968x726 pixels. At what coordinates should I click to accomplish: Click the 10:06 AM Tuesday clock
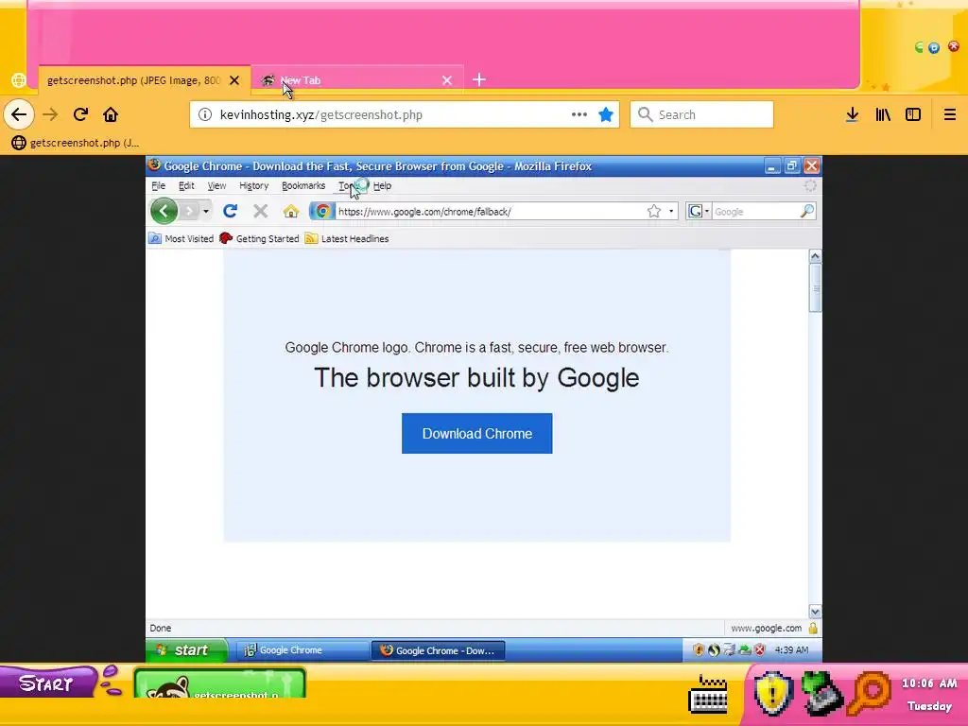point(929,695)
